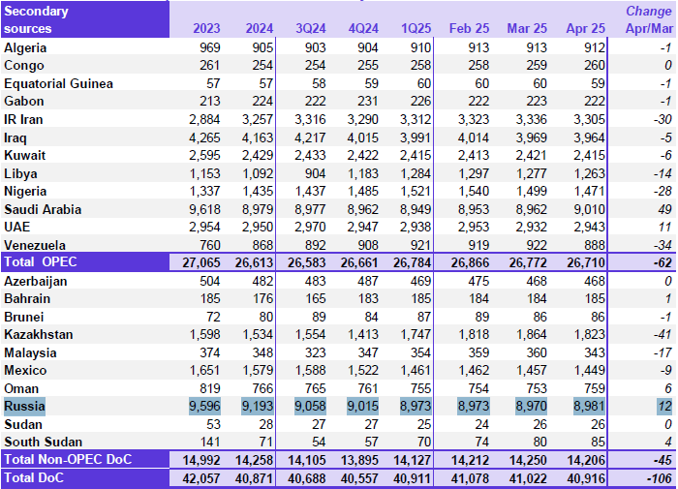Click the Equatorial Guinea row label
This screenshot has width=678, height=489.
tap(58, 83)
